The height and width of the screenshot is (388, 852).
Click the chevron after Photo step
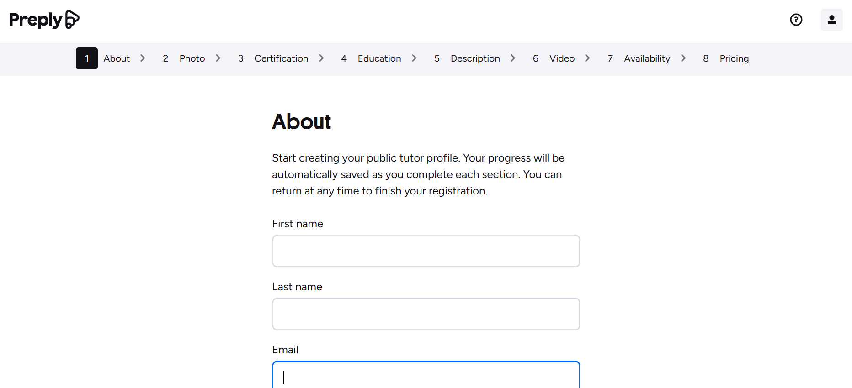click(x=218, y=58)
